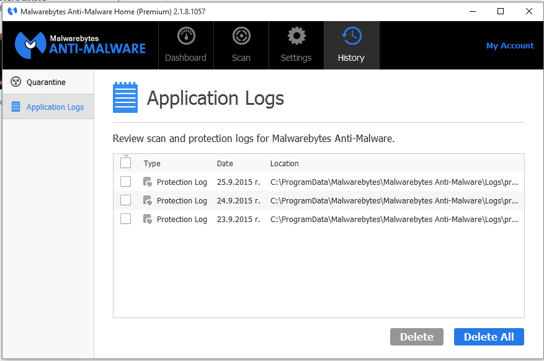This screenshot has width=544, height=361.
Task: Switch to the Dashboard tab
Action: point(186,45)
